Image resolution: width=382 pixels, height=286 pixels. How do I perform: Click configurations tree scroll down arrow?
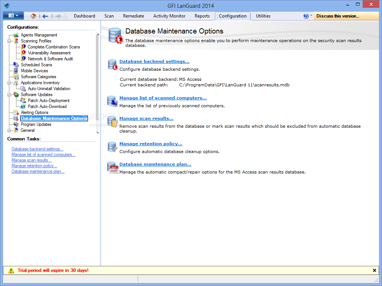click(98, 132)
